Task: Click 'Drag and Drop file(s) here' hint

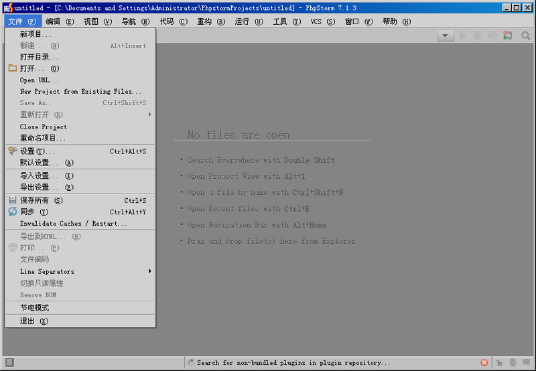Action: coord(271,241)
